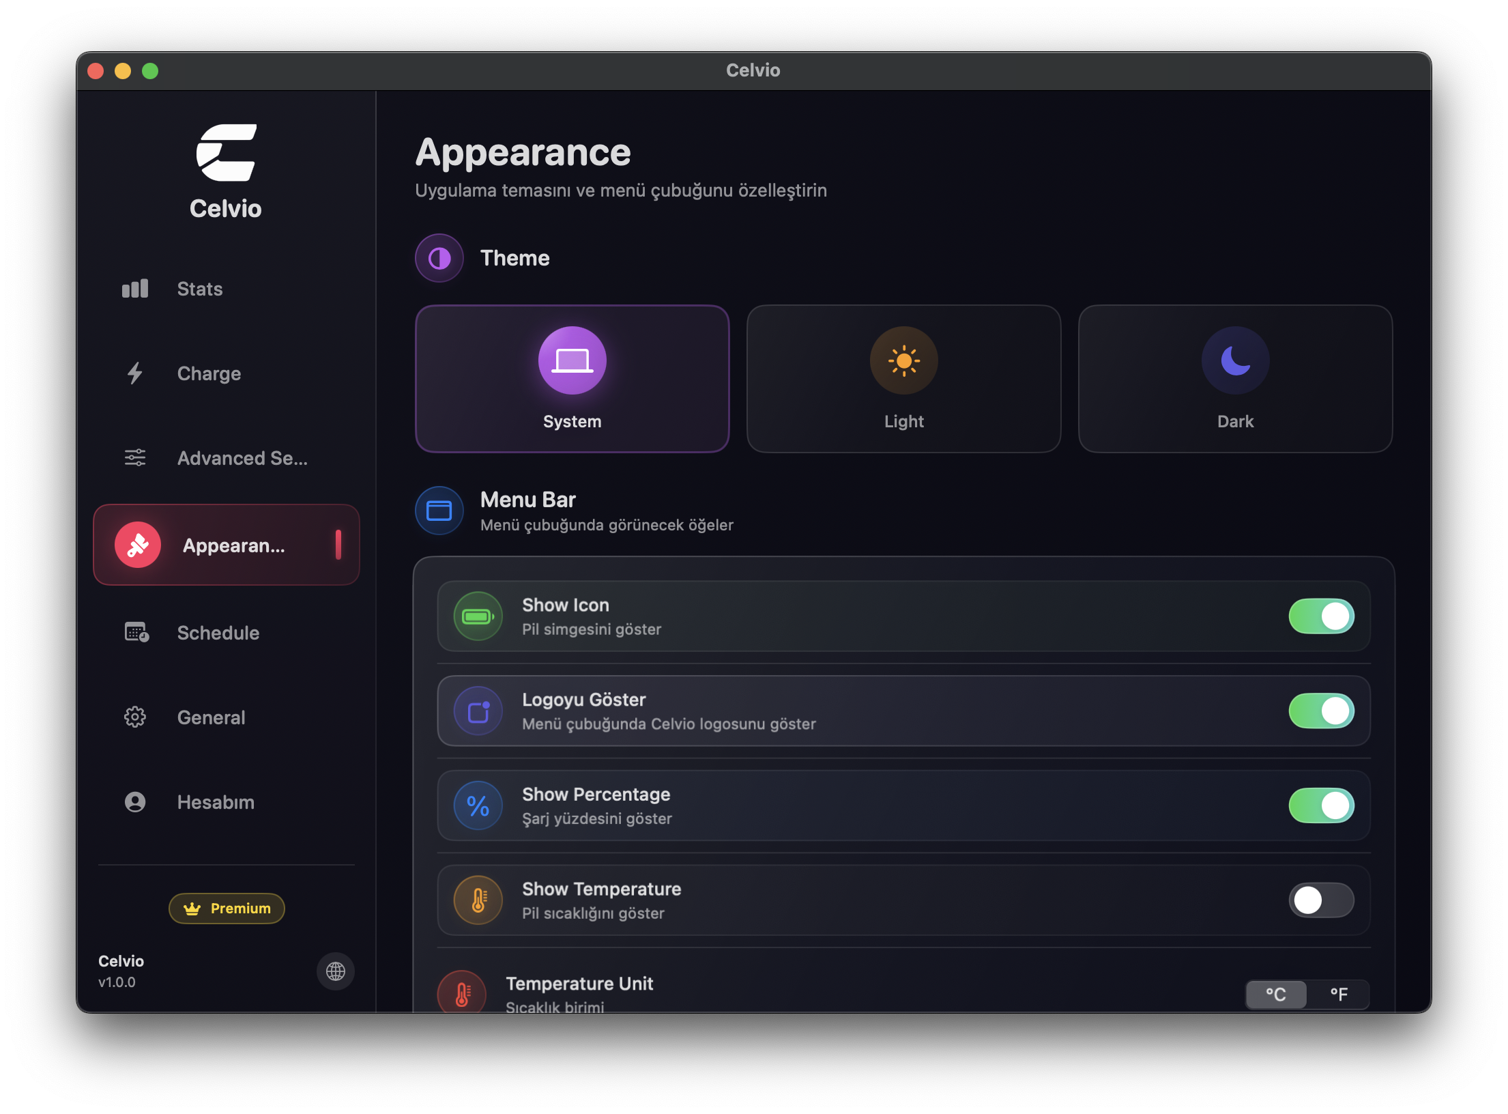Disable the Show Percentage toggle
This screenshot has width=1508, height=1114.
tap(1321, 805)
